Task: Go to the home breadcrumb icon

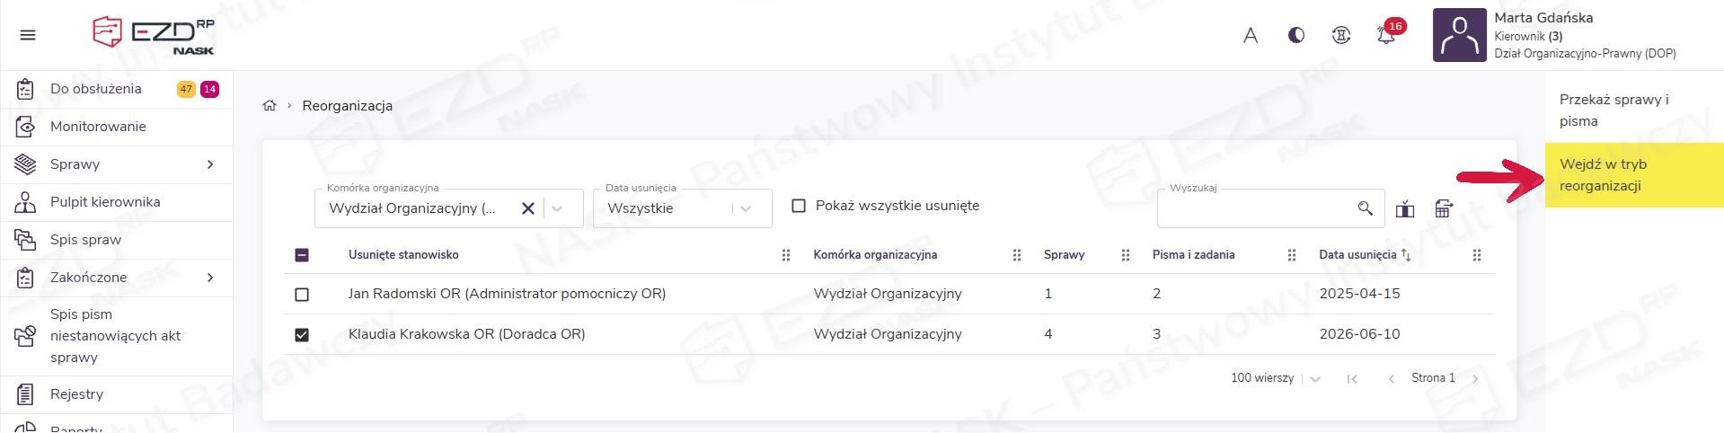Action: (269, 105)
